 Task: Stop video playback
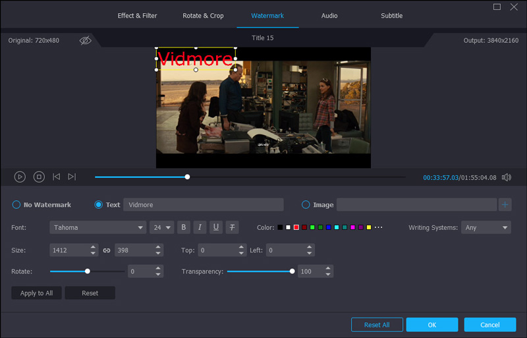[39, 177]
